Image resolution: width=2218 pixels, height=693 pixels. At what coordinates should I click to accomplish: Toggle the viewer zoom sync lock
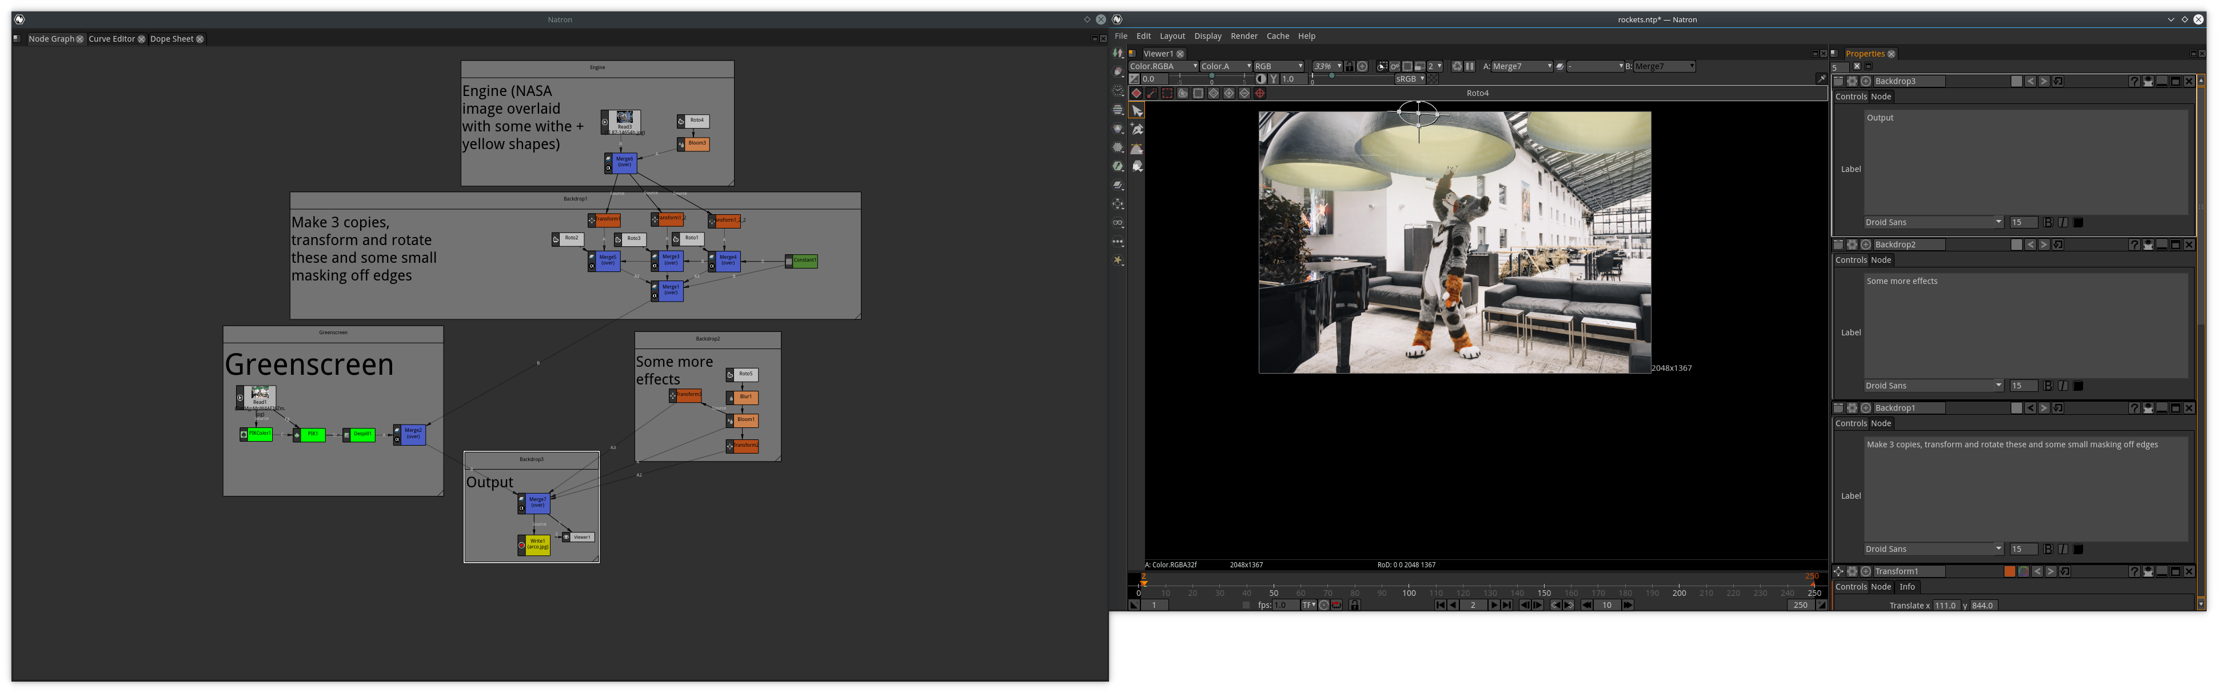(x=1349, y=66)
